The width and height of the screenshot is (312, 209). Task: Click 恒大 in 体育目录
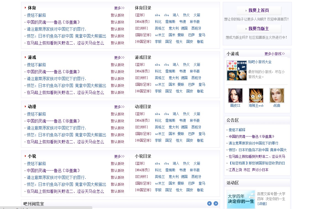coord(179,42)
